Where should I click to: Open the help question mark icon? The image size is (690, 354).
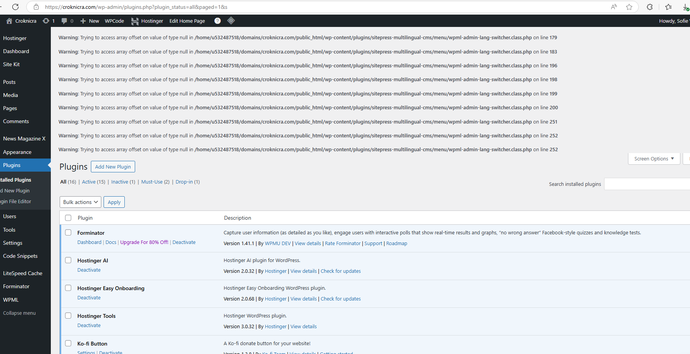(x=218, y=21)
